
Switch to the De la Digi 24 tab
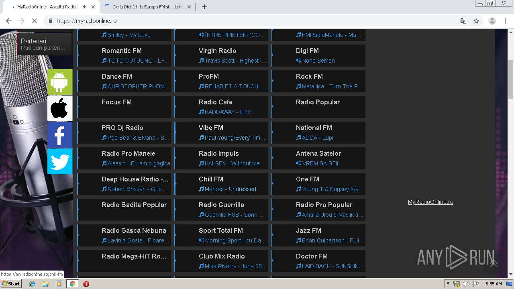(x=148, y=7)
